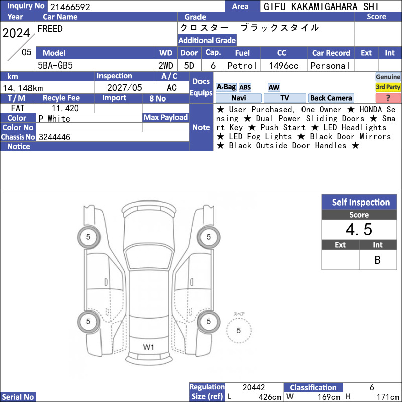Screen dimensions: 402x402
Task: Select the rear-left tire marker 5
Action: click(x=88, y=321)
